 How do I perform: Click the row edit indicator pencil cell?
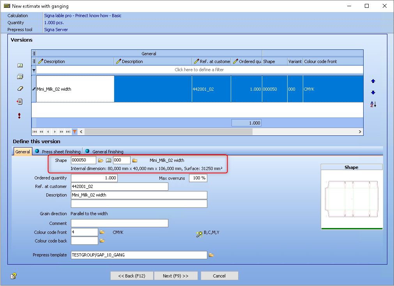[34, 89]
